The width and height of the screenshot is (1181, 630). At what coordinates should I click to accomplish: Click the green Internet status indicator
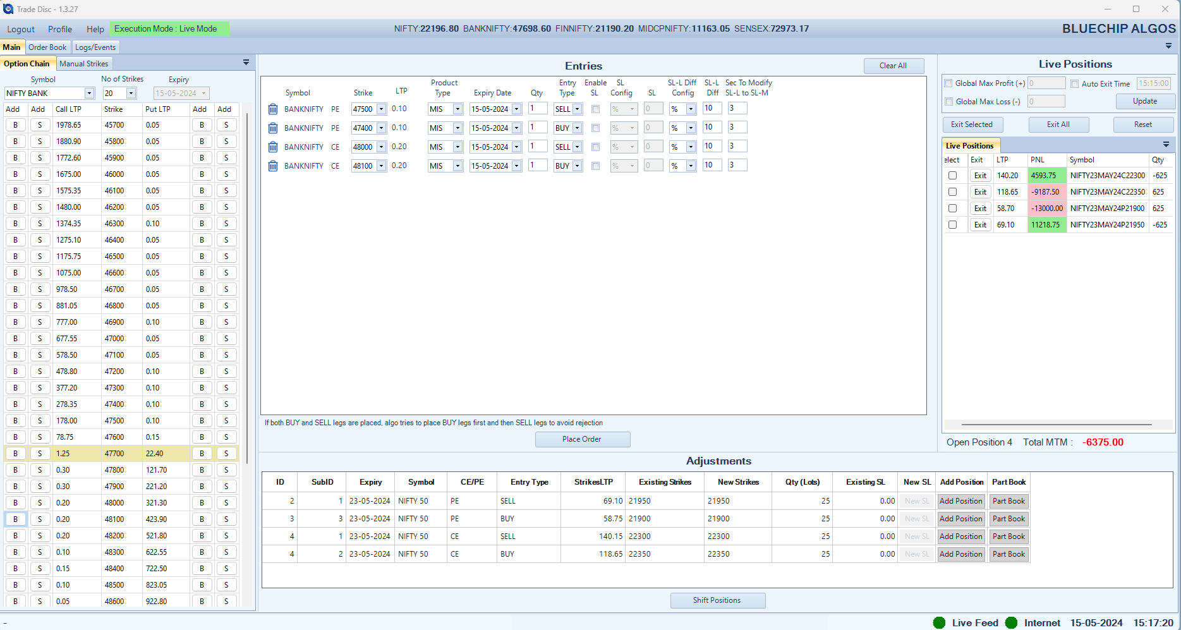coord(1011,622)
